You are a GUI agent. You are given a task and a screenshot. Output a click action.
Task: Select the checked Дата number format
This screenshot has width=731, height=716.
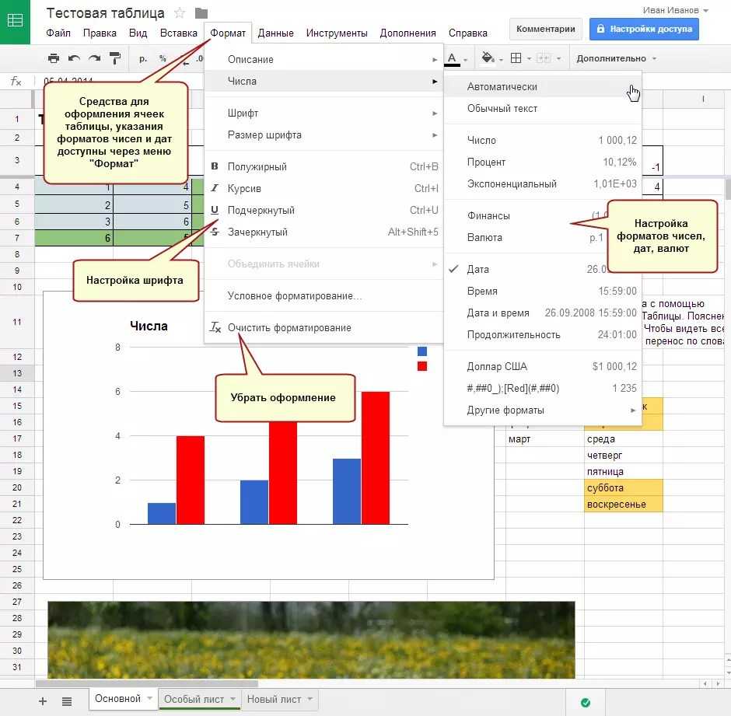(478, 269)
